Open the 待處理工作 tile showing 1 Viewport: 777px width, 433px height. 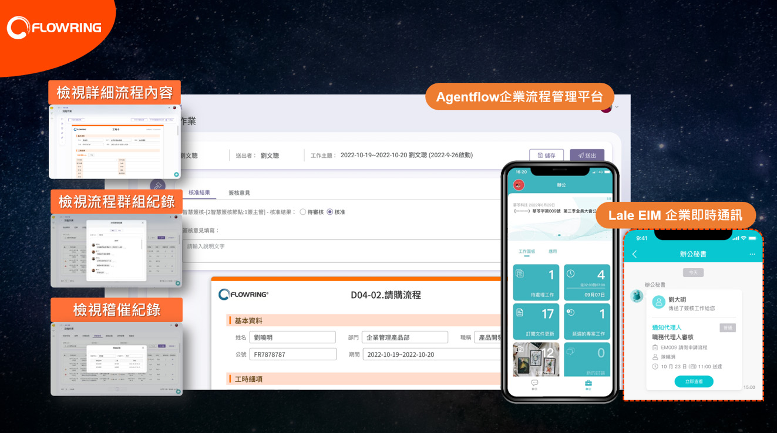point(536,282)
